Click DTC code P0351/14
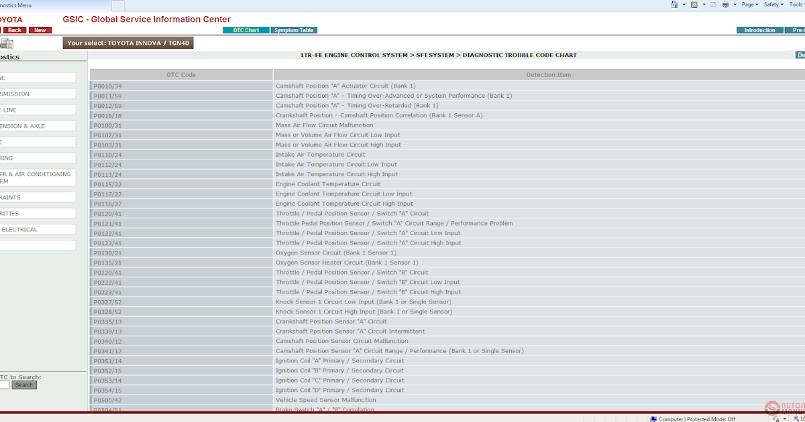The image size is (805, 422). [108, 360]
